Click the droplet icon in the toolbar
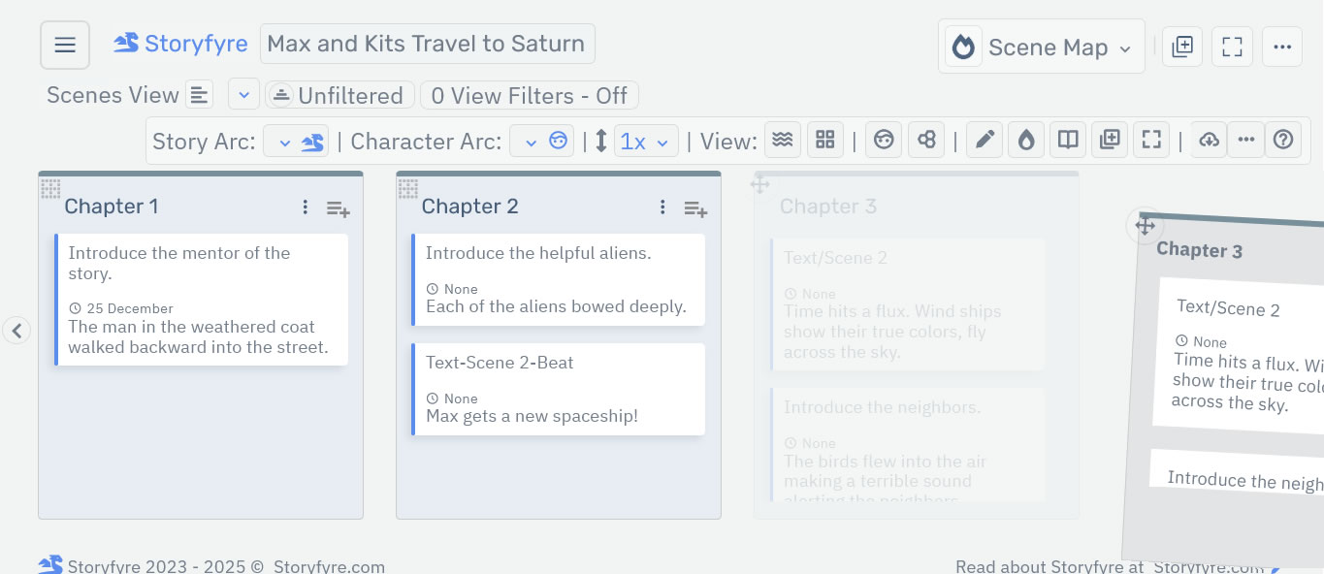Screen dimensions: 1324x574 coord(1026,139)
